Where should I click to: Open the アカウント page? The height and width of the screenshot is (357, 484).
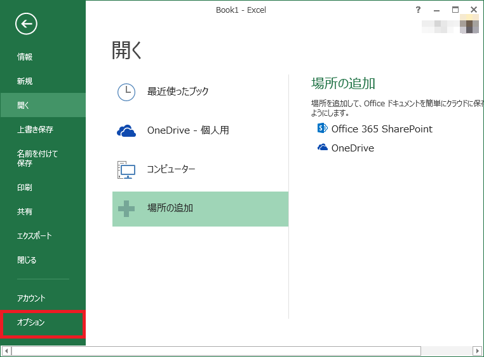31,298
